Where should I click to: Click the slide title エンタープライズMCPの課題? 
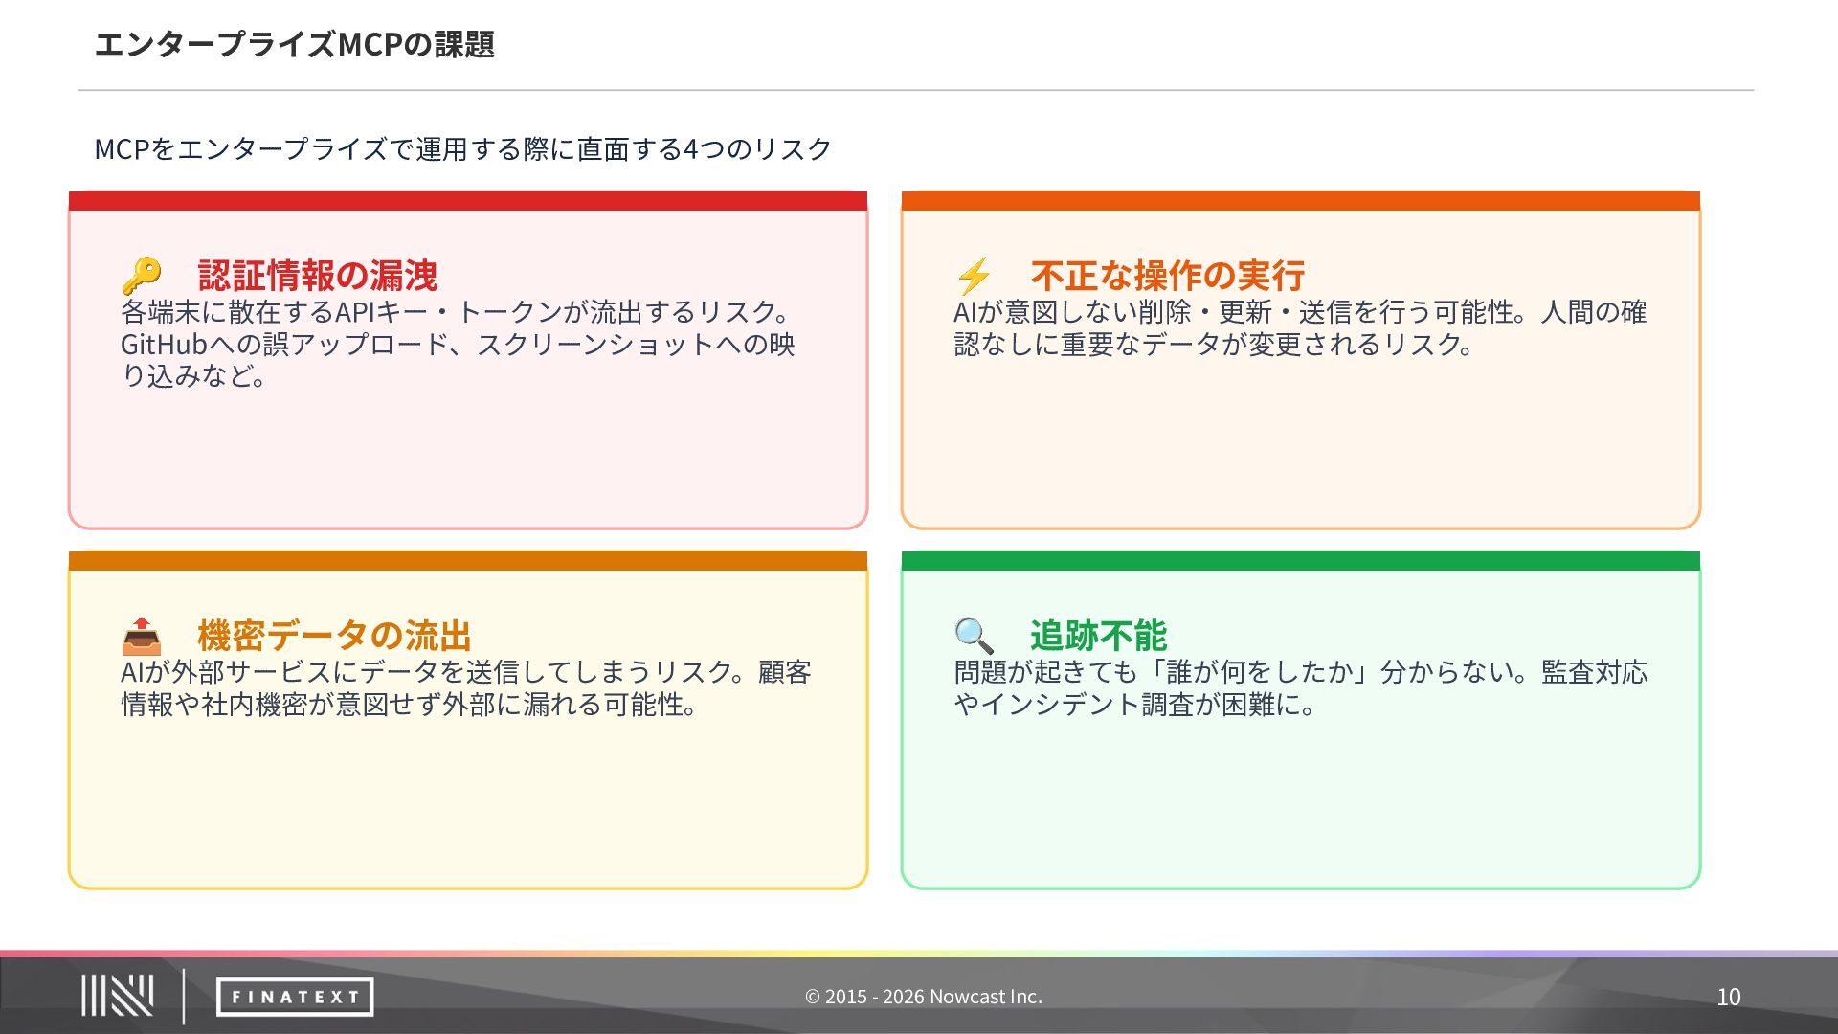(x=294, y=44)
